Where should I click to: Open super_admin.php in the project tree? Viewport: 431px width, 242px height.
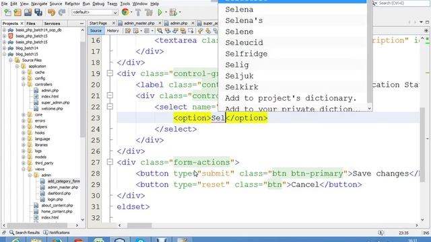click(x=55, y=103)
